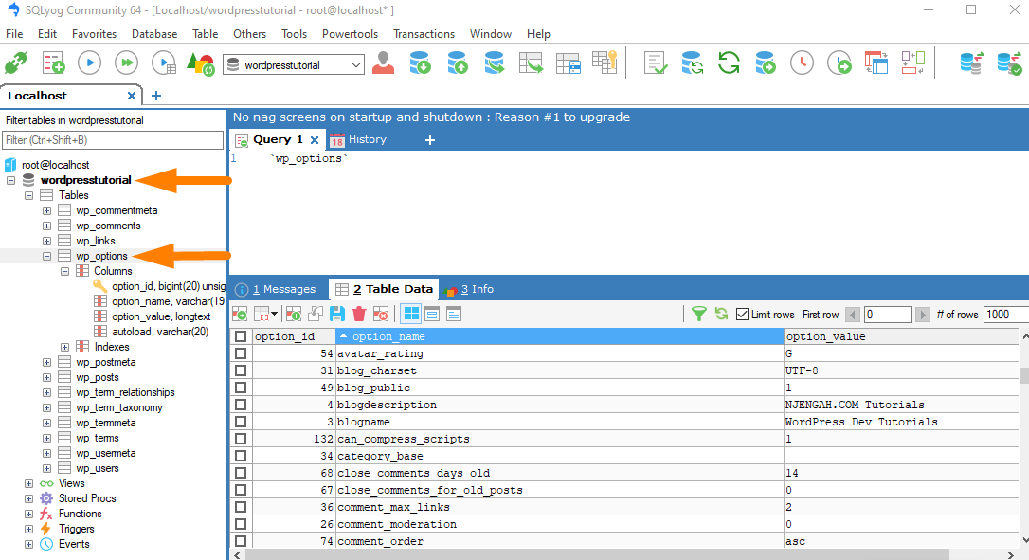This screenshot has height=560, width=1029.
Task: Click the plus button to add a query tab
Action: 430,140
